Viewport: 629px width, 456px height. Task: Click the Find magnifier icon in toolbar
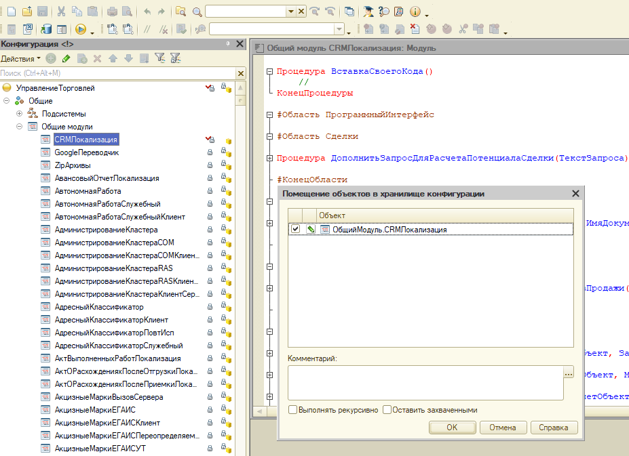tap(197, 12)
